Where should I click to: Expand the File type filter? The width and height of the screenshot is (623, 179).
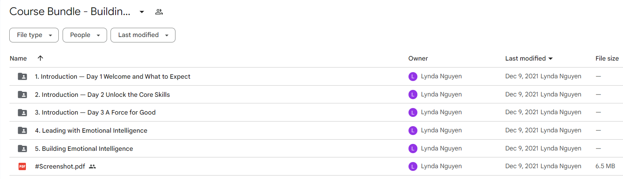[34, 35]
